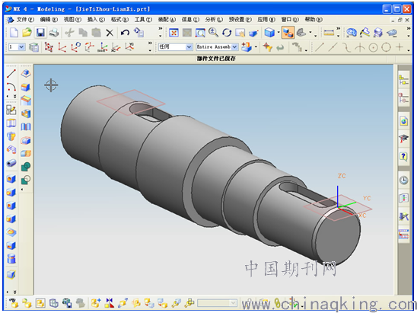The width and height of the screenshot is (417, 313).
Task: Select the cylinder feature icon in left toolbar
Action: pyautogui.click(x=11, y=259)
